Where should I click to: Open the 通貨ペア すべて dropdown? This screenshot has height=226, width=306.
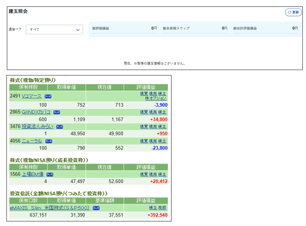tap(54, 30)
